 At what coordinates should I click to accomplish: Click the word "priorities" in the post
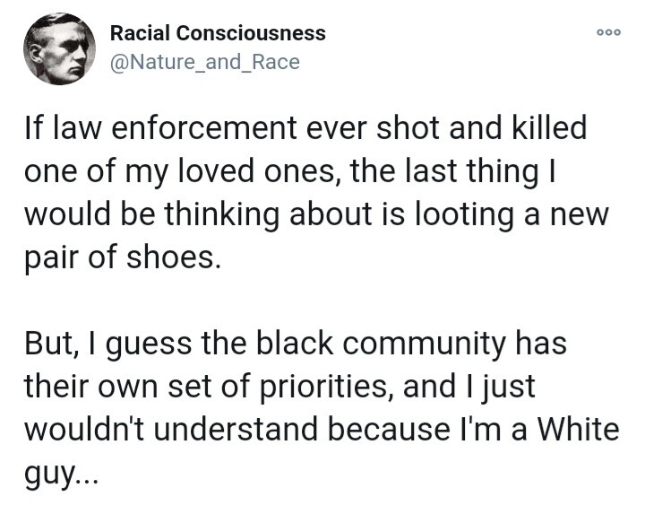click(x=323, y=387)
